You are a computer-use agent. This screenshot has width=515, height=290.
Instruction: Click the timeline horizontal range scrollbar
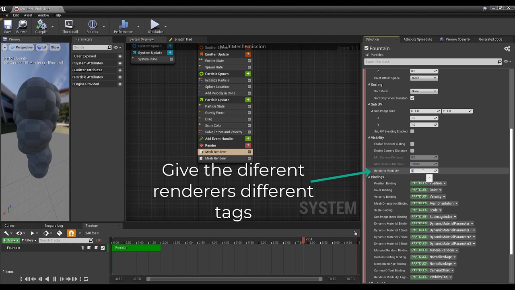coord(235,279)
